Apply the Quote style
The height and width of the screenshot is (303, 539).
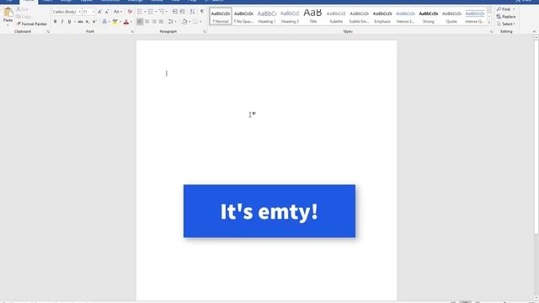[x=451, y=16]
